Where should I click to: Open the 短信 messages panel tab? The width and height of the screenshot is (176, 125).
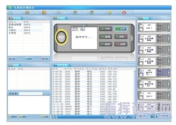[15, 65]
